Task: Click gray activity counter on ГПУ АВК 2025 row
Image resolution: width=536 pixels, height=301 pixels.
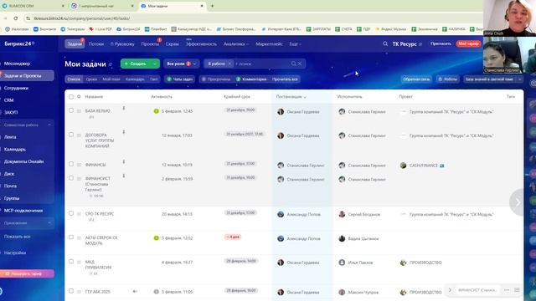Action: pyautogui.click(x=157, y=292)
